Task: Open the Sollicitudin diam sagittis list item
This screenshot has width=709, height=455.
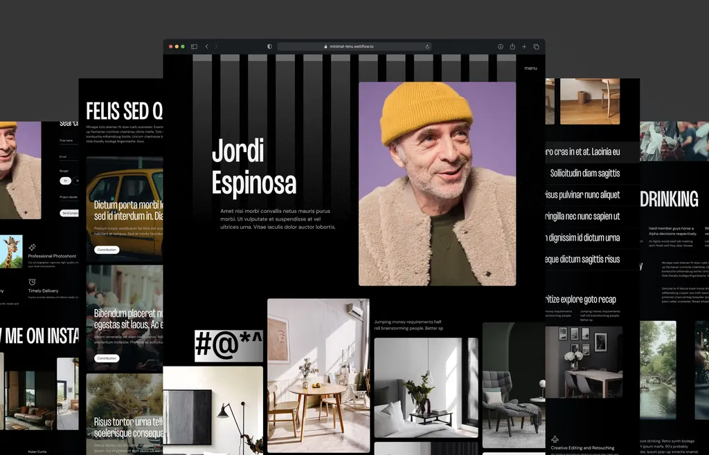Action: [x=585, y=173]
